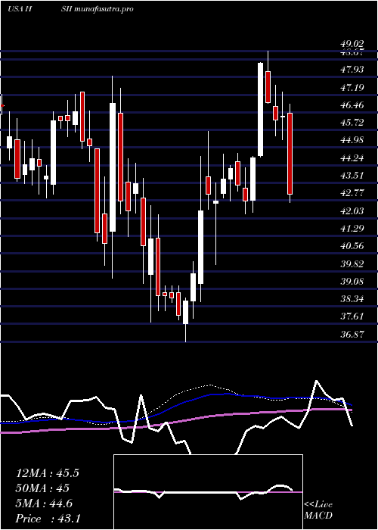Click the Price : 43.1 label

pyautogui.click(x=48, y=519)
